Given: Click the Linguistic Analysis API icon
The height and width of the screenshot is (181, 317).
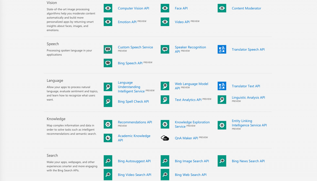Looking at the screenshot, I should (222, 100).
